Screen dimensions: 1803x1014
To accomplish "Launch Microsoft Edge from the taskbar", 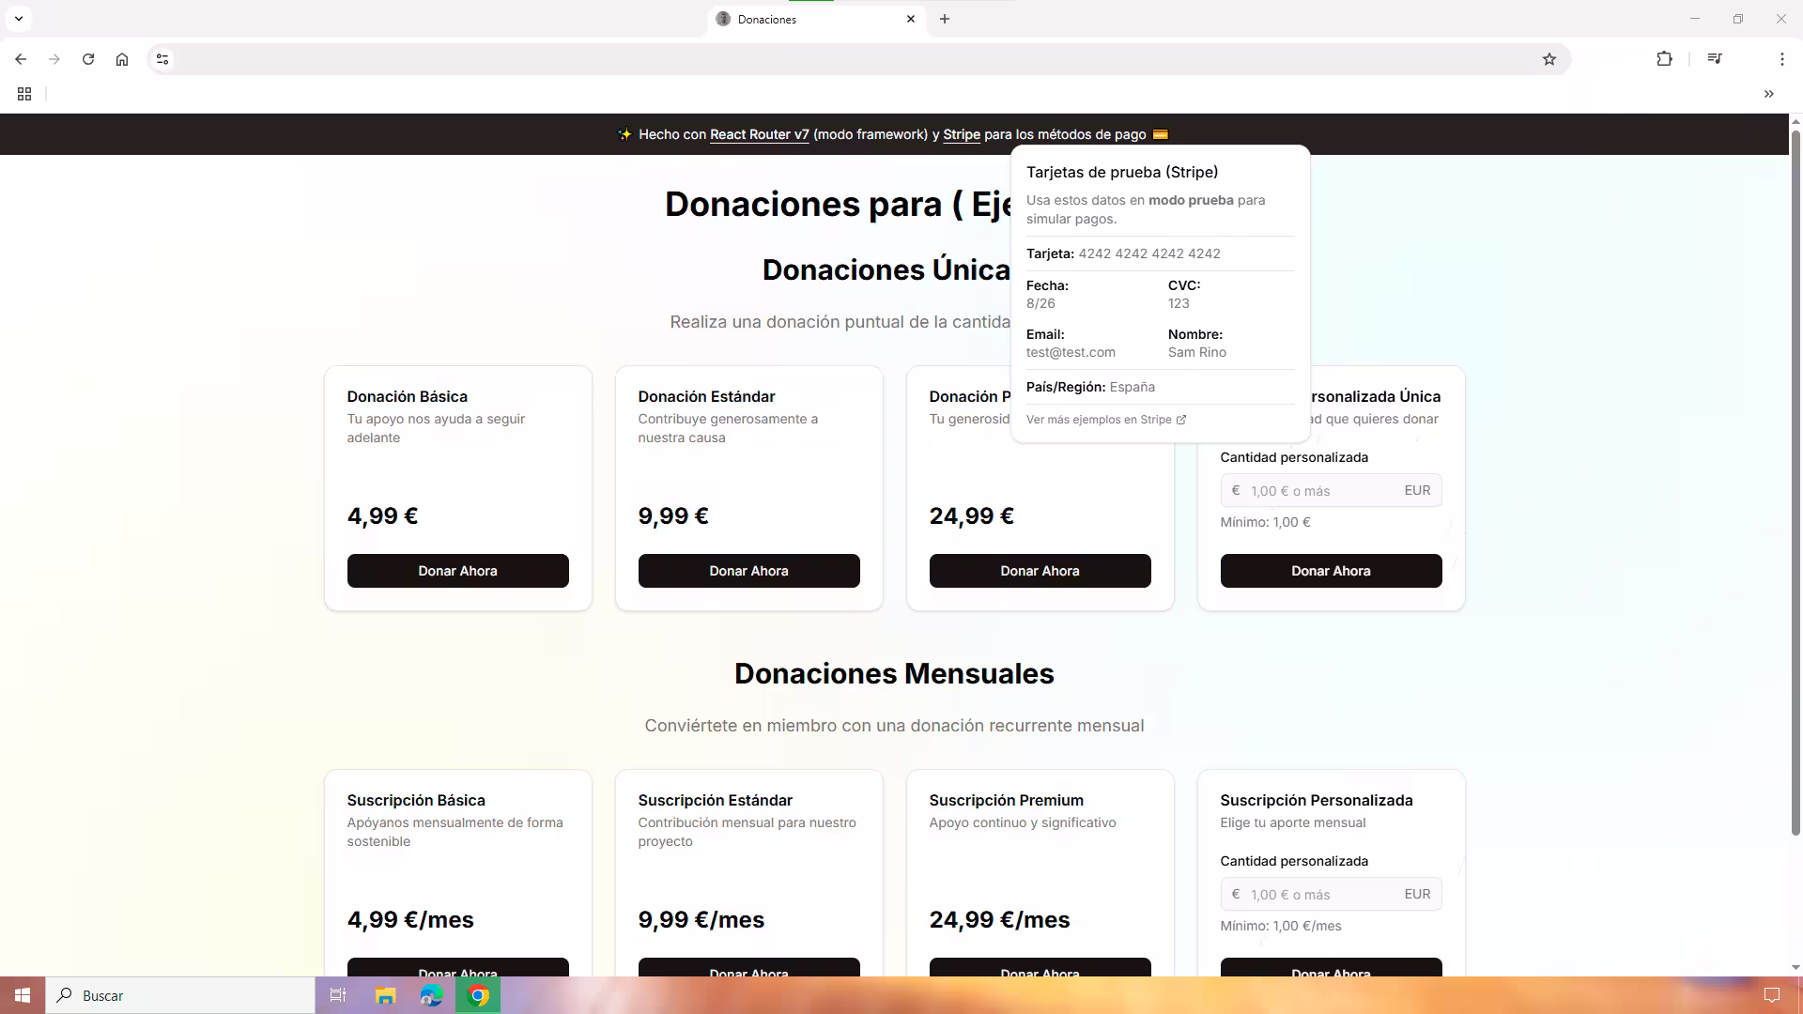I will coord(431,995).
